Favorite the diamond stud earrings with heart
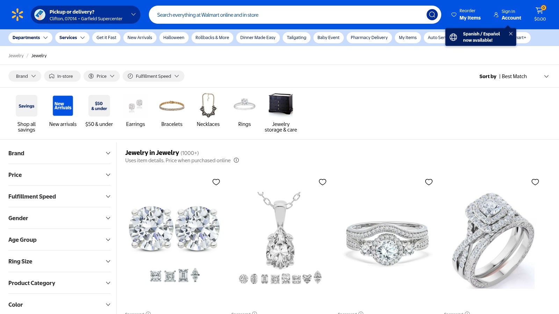This screenshot has height=314, width=559. 216,182
